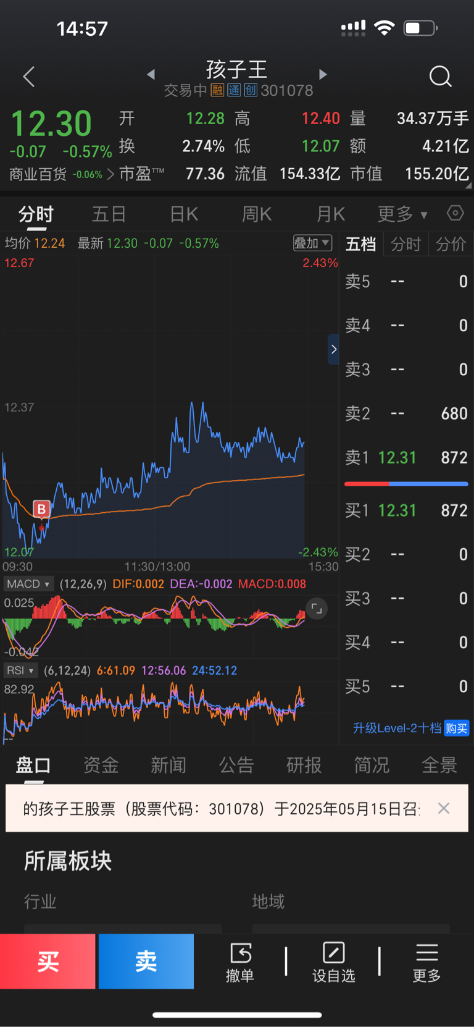Tap the intraday price line chart
Image resolution: width=474 pixels, height=1027 pixels.
pyautogui.click(x=170, y=408)
